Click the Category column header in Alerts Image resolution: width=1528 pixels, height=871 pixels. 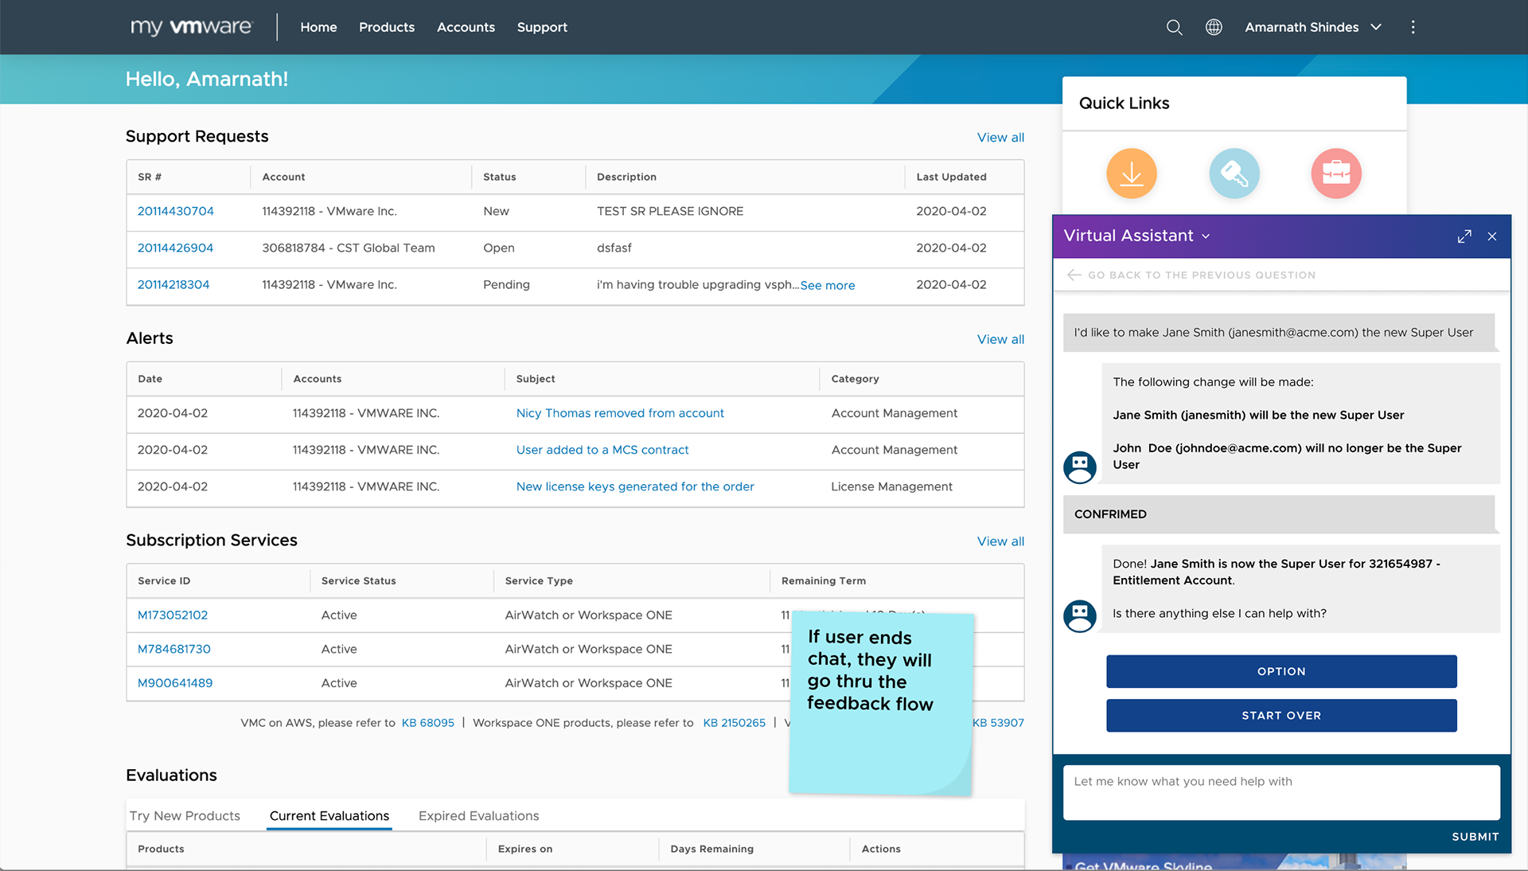(855, 379)
